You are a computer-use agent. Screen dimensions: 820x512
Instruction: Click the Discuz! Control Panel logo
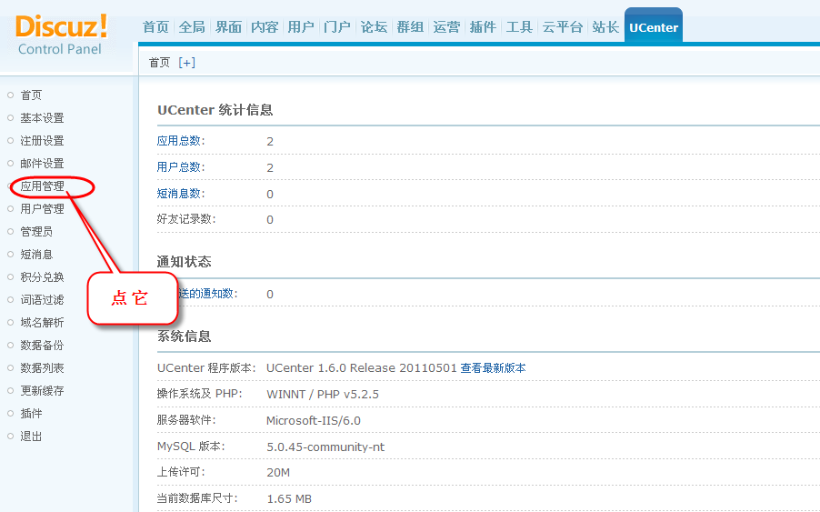click(x=61, y=35)
